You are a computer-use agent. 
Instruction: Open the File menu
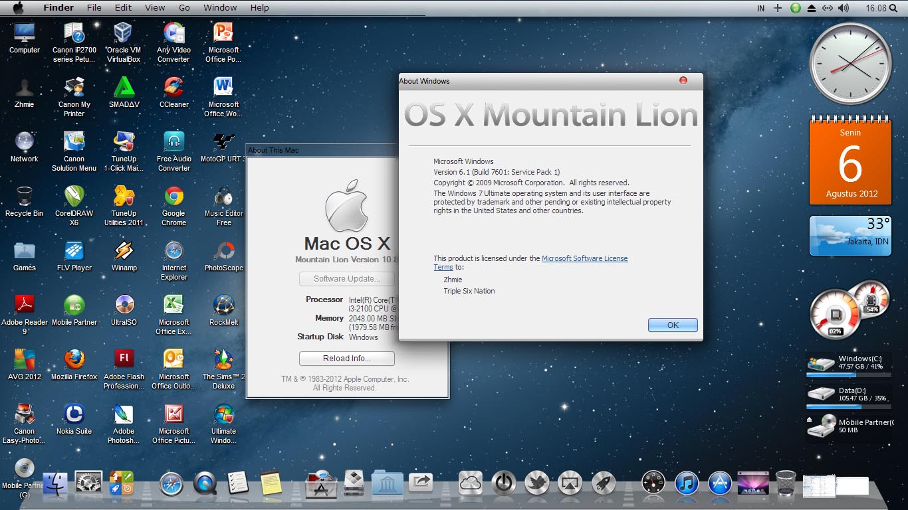click(x=94, y=8)
